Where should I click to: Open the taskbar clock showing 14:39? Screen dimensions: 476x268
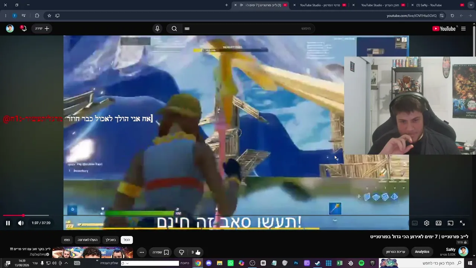pyautogui.click(x=22, y=263)
